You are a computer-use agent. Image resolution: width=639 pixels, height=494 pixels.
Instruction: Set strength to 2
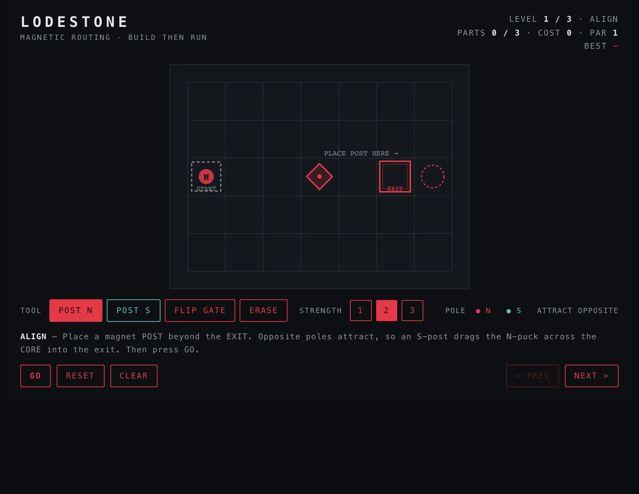tap(387, 311)
